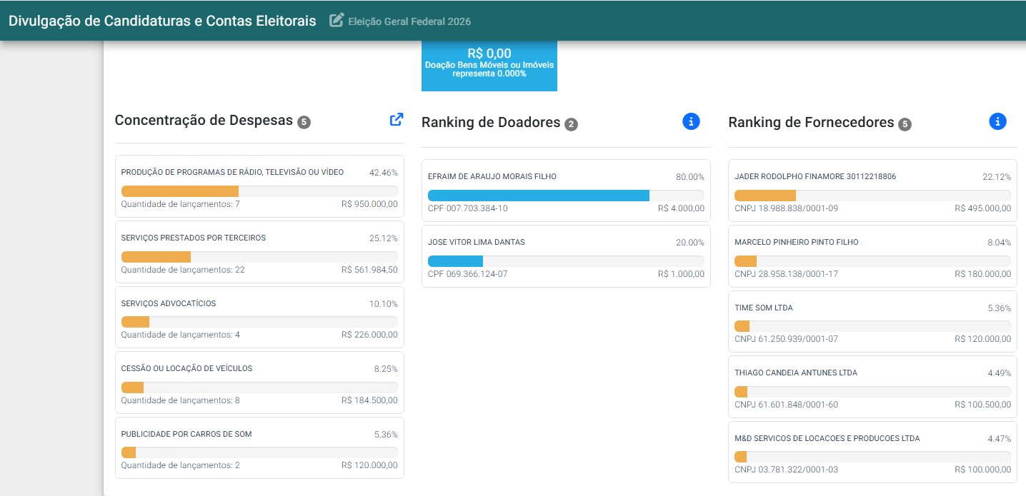Click the edit icon beside Eleição Geral Federal 2026
The width and height of the screenshot is (1026, 496).
coord(337,21)
